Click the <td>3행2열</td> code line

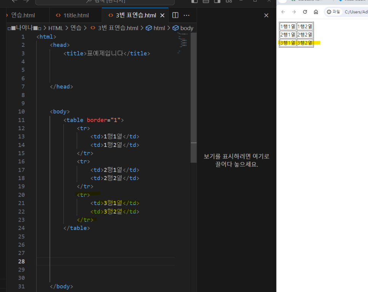click(x=115, y=212)
